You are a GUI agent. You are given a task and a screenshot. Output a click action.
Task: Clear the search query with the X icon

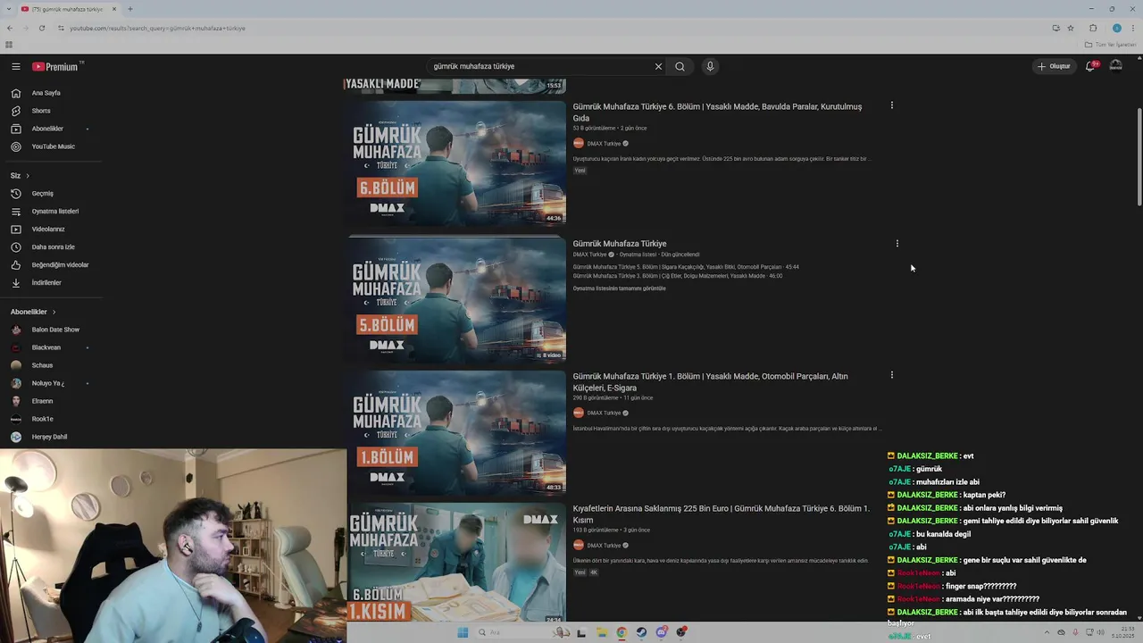pyautogui.click(x=658, y=66)
